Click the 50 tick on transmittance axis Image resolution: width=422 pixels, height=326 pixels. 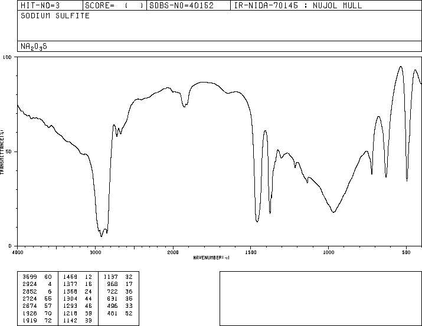tap(9, 152)
